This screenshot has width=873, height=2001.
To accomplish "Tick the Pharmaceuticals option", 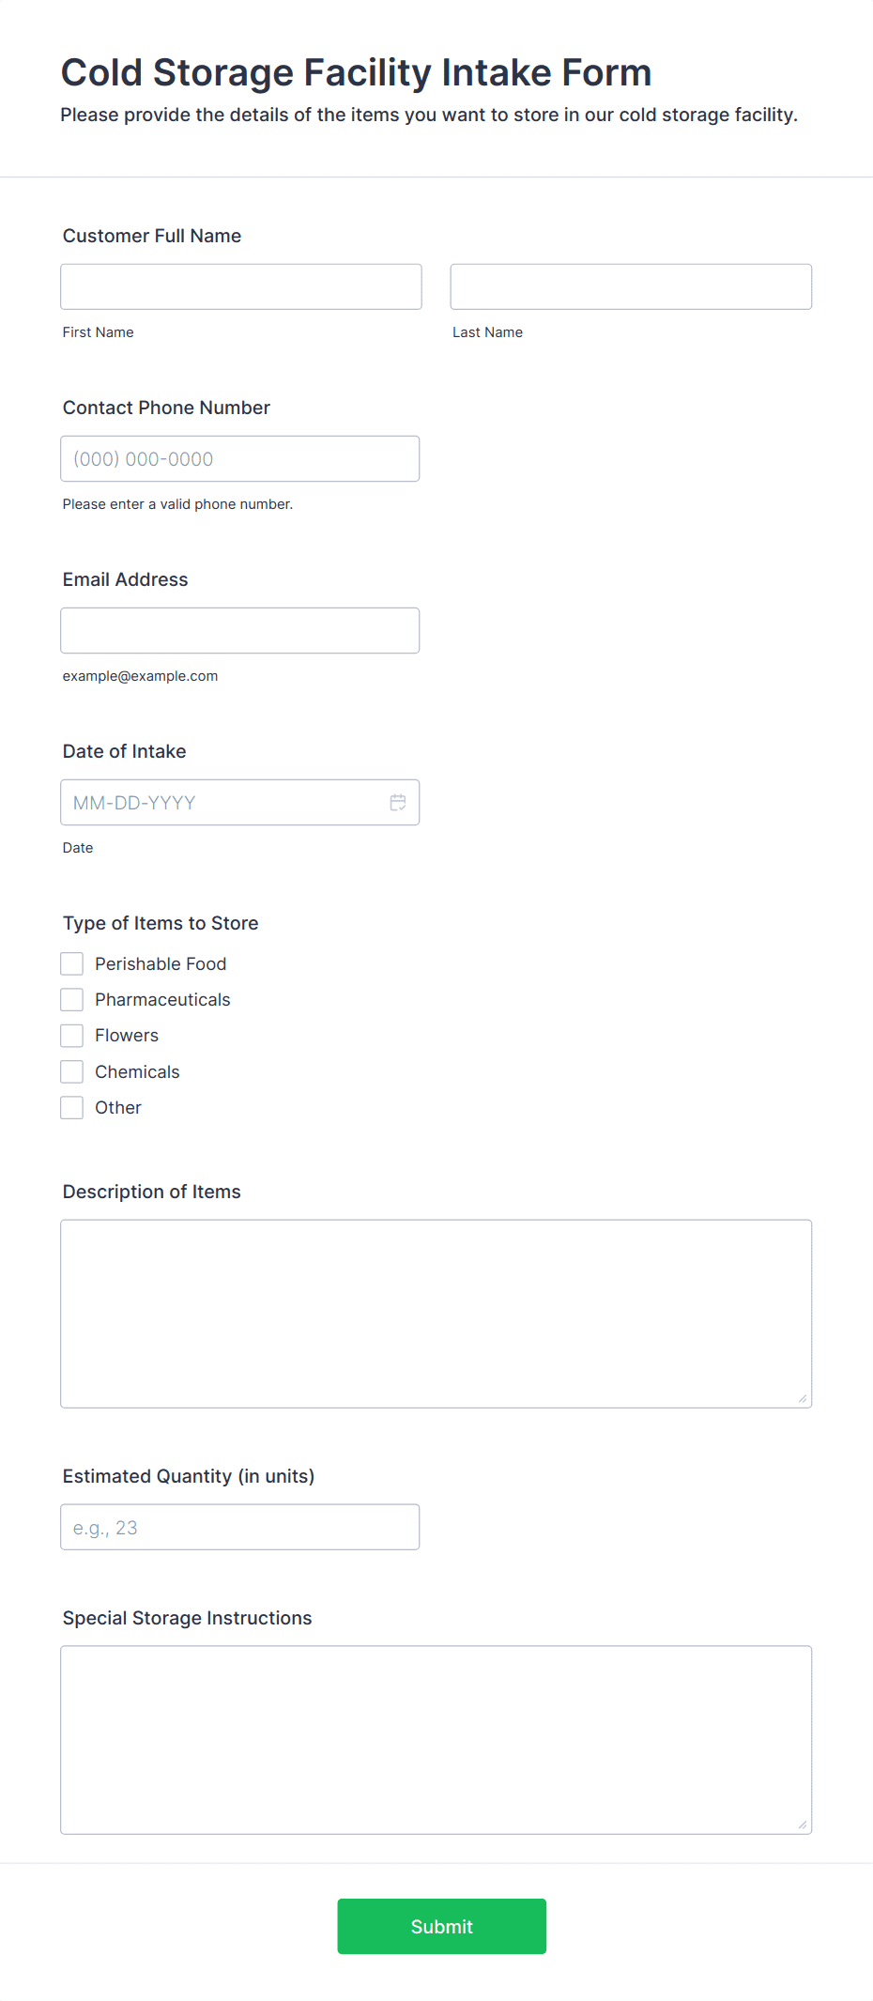I will pyautogui.click(x=72, y=999).
